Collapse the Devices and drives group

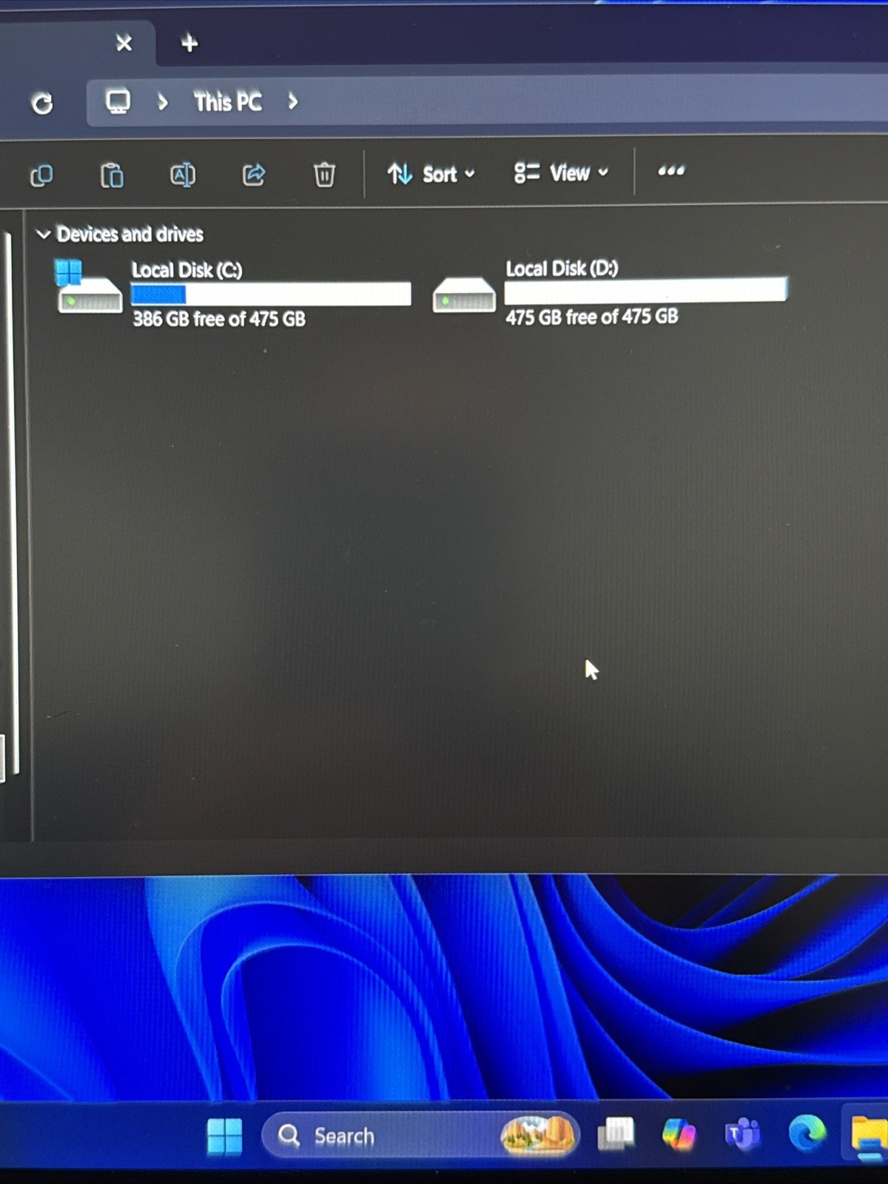(44, 235)
